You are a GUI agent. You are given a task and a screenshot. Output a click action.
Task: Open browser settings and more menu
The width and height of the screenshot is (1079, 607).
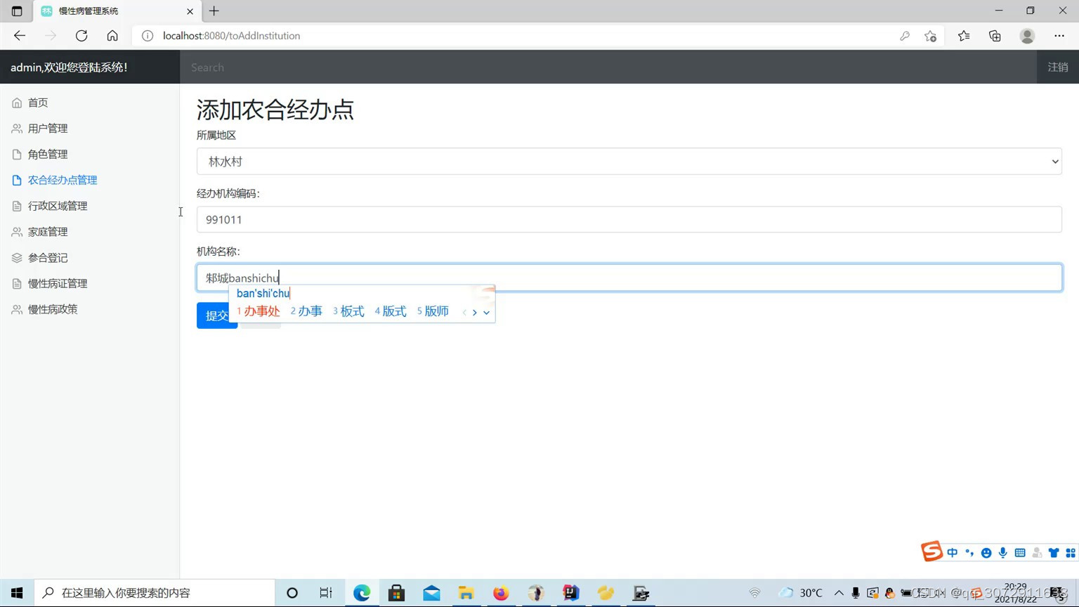1059,36
